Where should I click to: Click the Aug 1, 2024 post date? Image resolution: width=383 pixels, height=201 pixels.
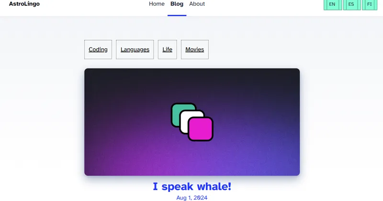click(192, 198)
